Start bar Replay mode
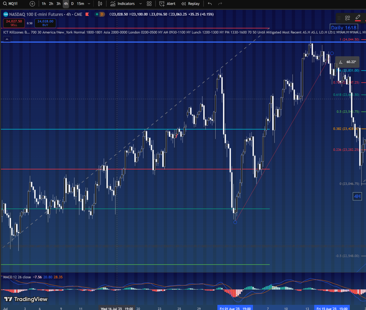 click(190, 4)
